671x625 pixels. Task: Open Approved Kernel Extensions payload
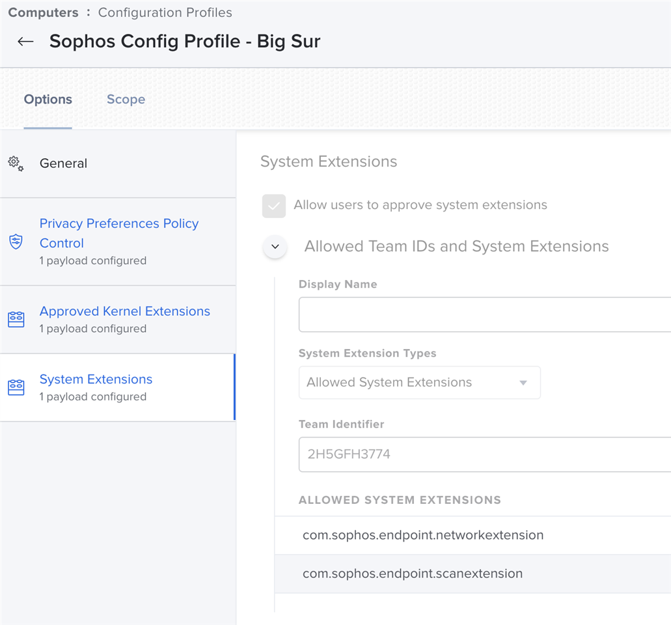[x=118, y=320]
